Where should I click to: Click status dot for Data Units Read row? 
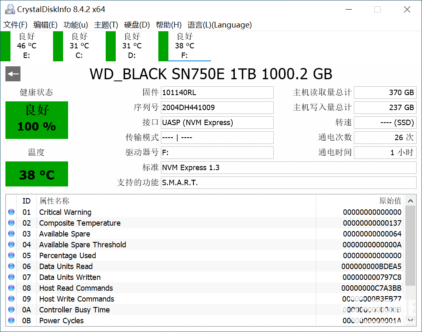11,266
